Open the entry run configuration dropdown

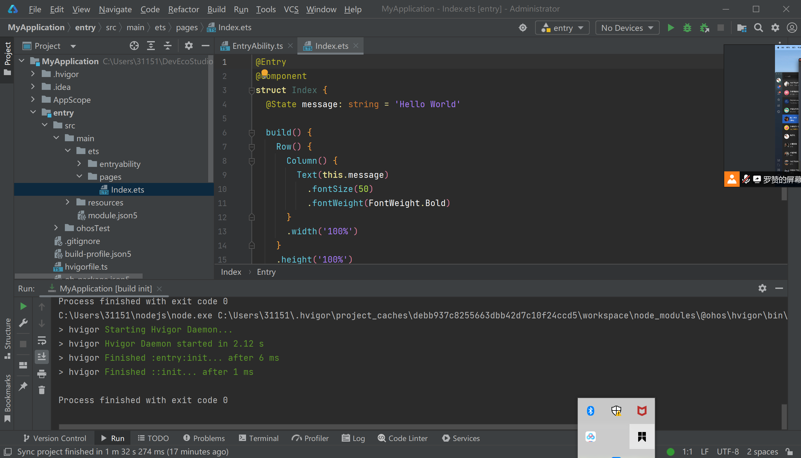pyautogui.click(x=562, y=28)
